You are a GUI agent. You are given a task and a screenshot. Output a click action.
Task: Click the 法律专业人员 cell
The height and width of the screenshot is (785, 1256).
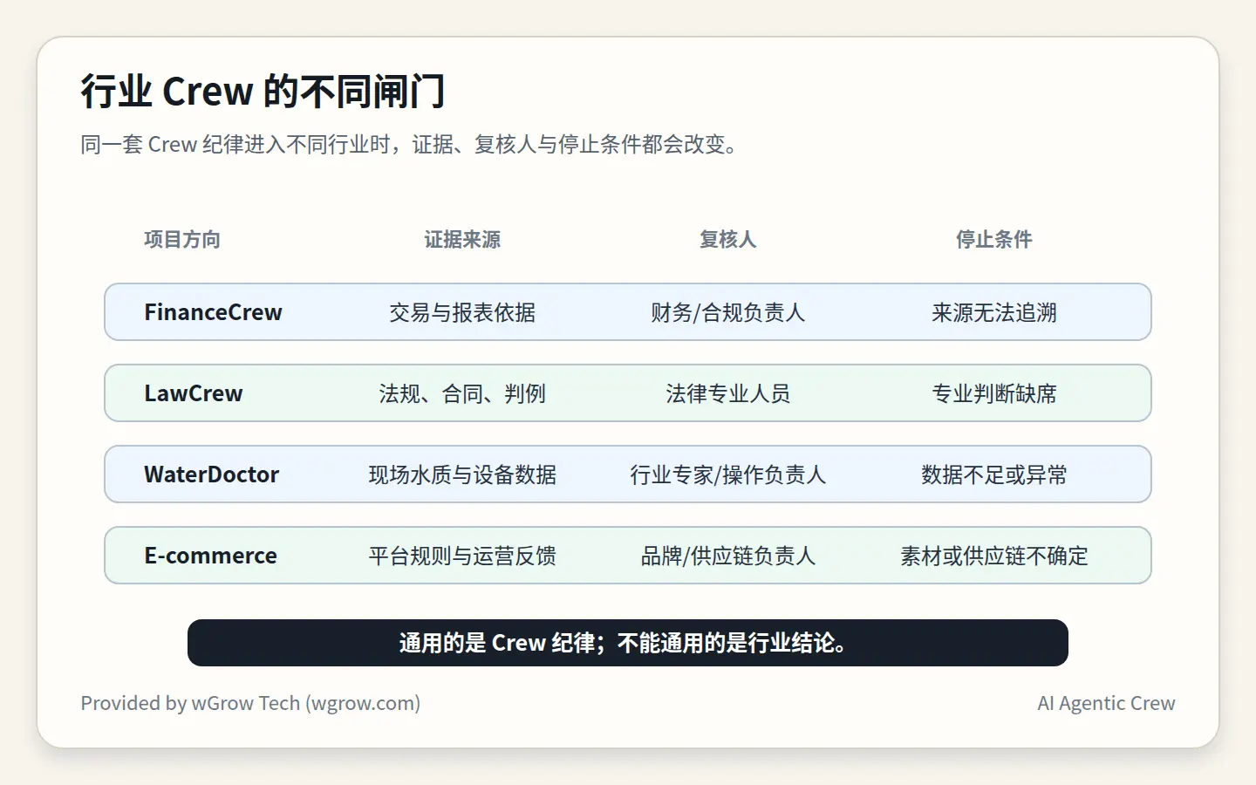pos(728,393)
